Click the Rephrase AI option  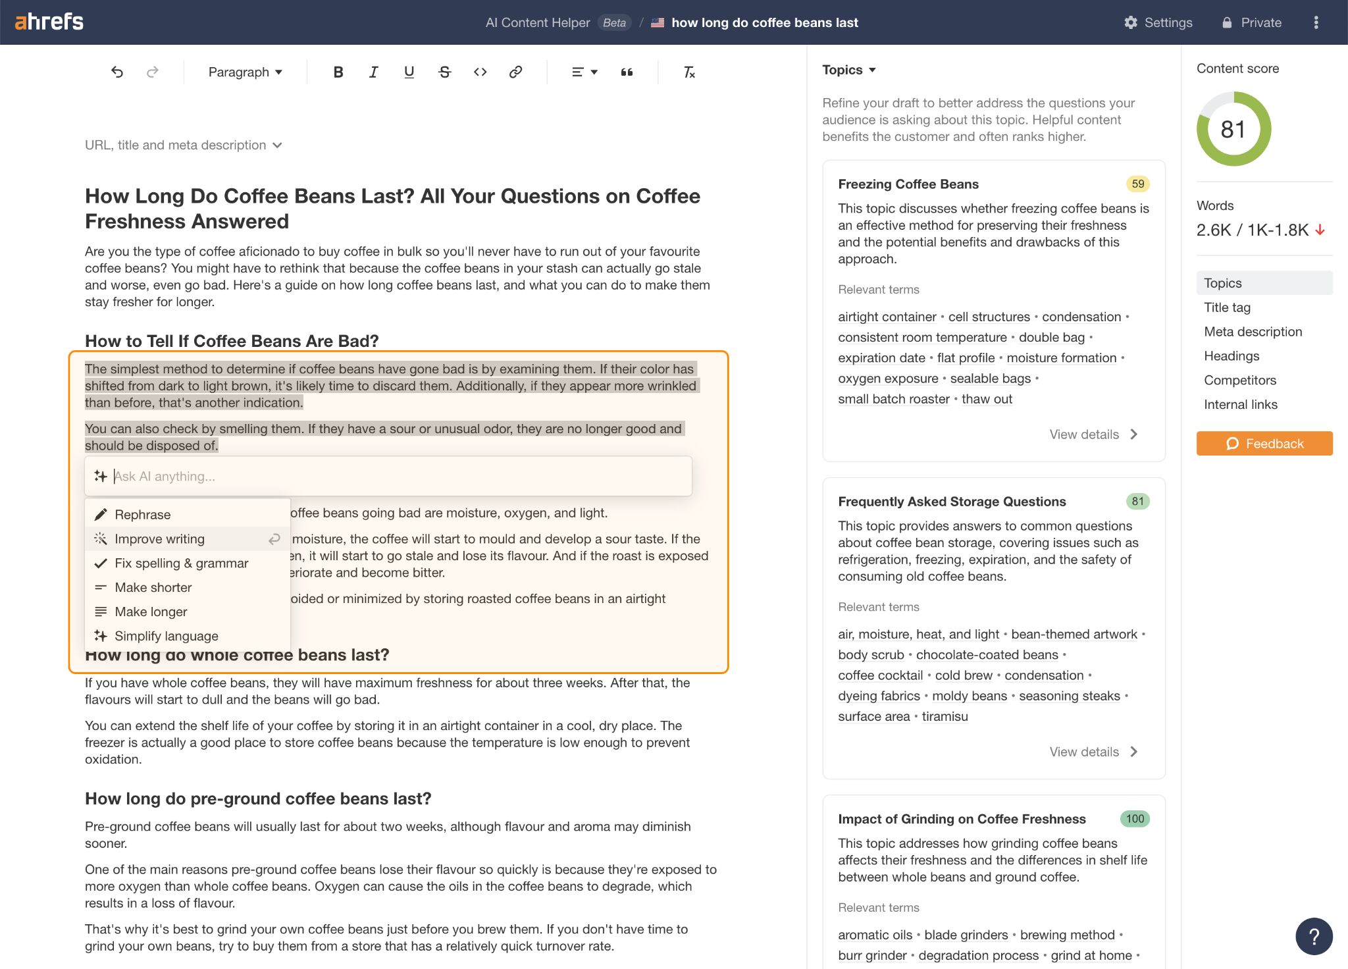(143, 514)
